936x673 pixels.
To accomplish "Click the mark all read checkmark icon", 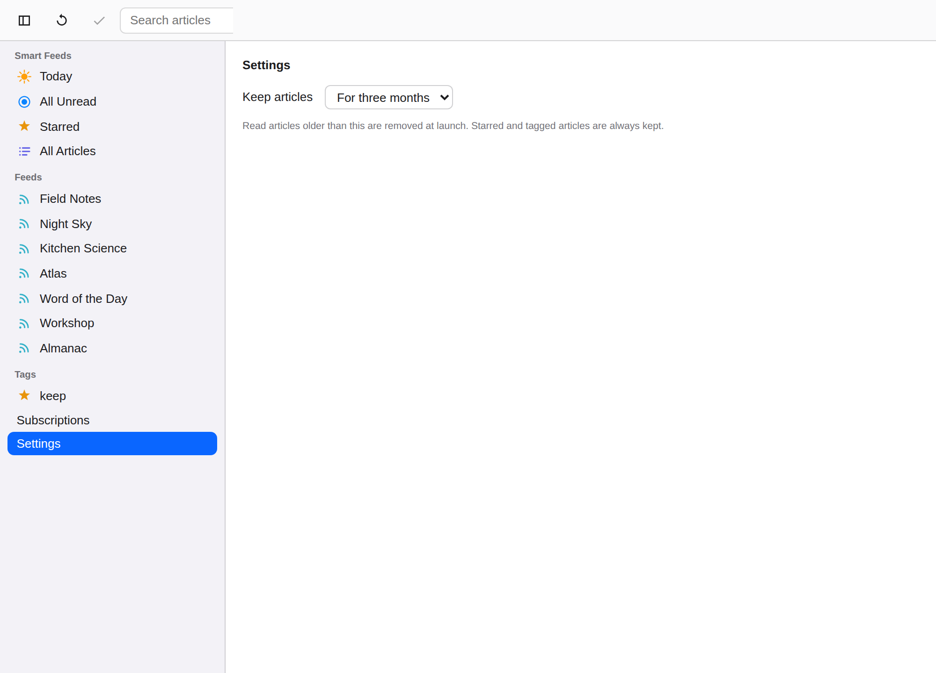I will click(99, 21).
